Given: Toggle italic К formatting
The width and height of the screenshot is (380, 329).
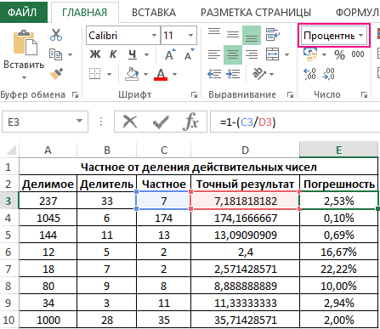Looking at the screenshot, I should (113, 54).
